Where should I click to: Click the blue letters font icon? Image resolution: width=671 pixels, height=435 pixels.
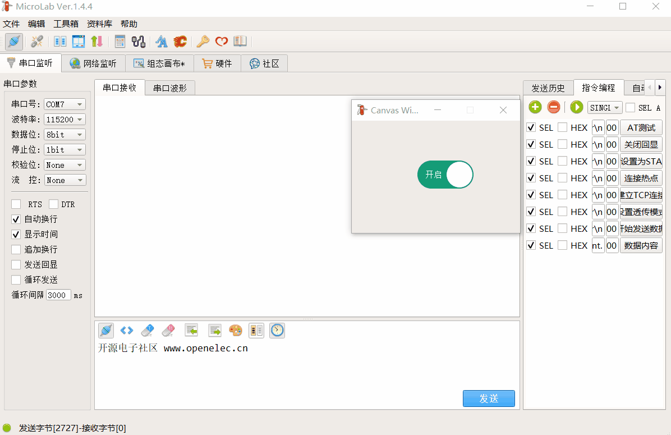162,42
